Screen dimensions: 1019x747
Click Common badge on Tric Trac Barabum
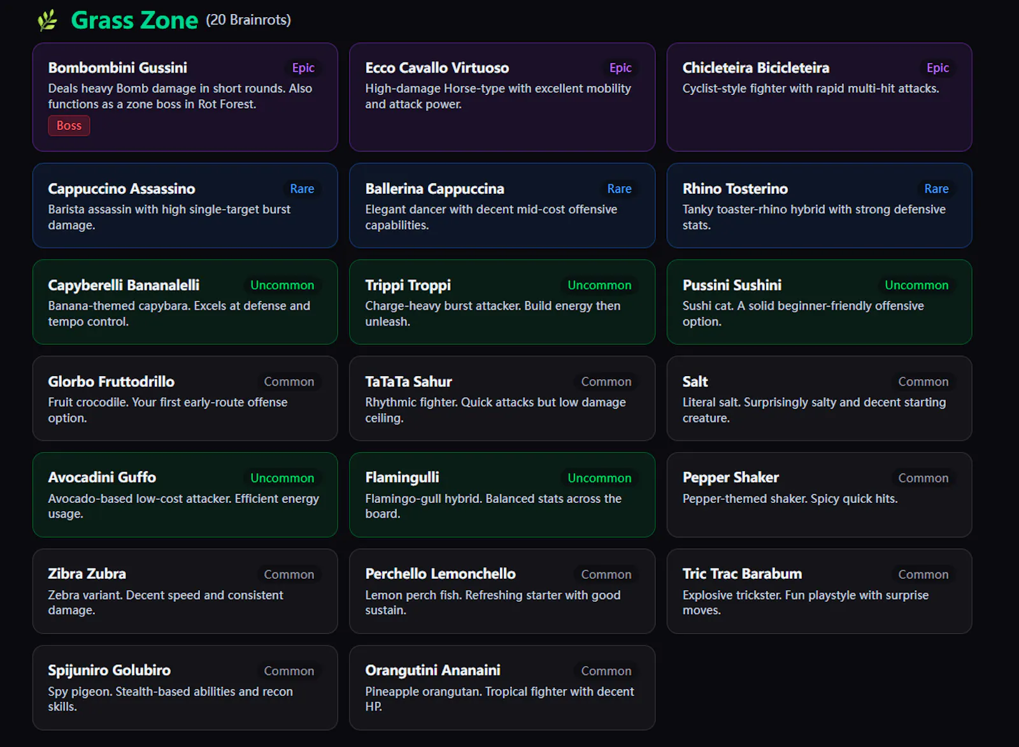(x=923, y=574)
